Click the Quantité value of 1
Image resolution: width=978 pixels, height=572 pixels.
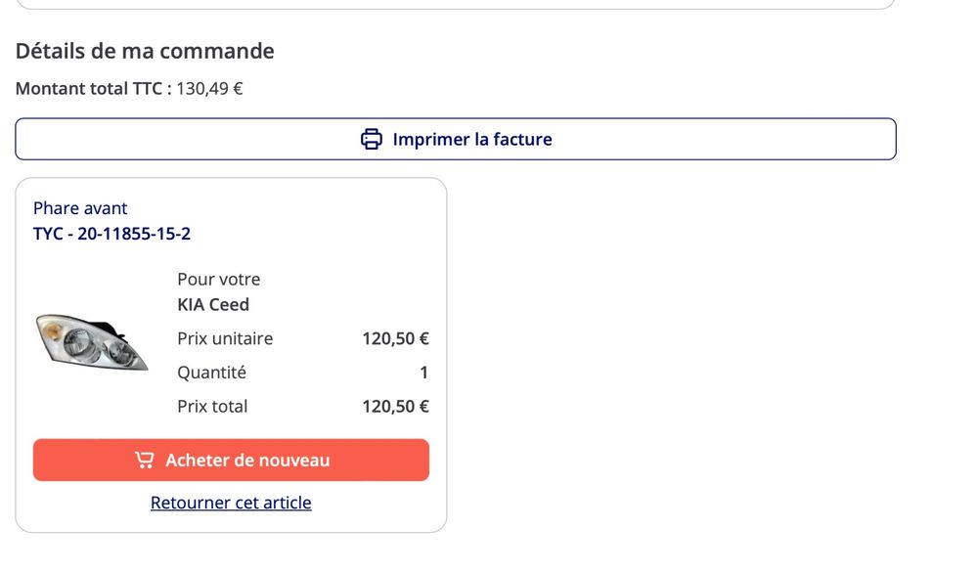pyautogui.click(x=424, y=373)
